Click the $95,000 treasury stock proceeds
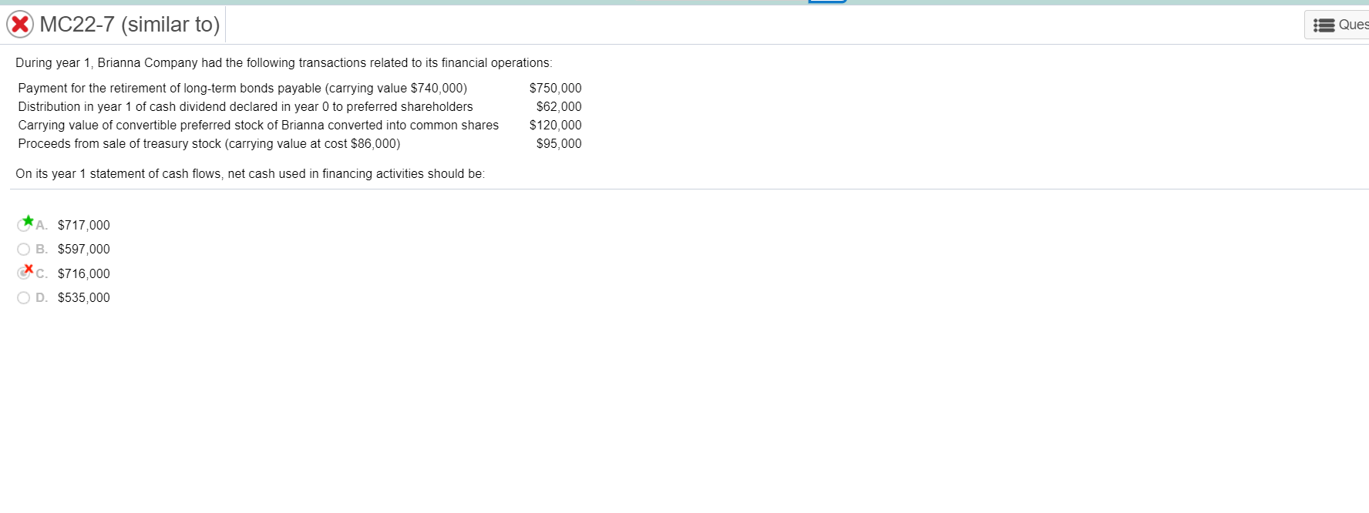This screenshot has width=1369, height=513. tap(559, 144)
